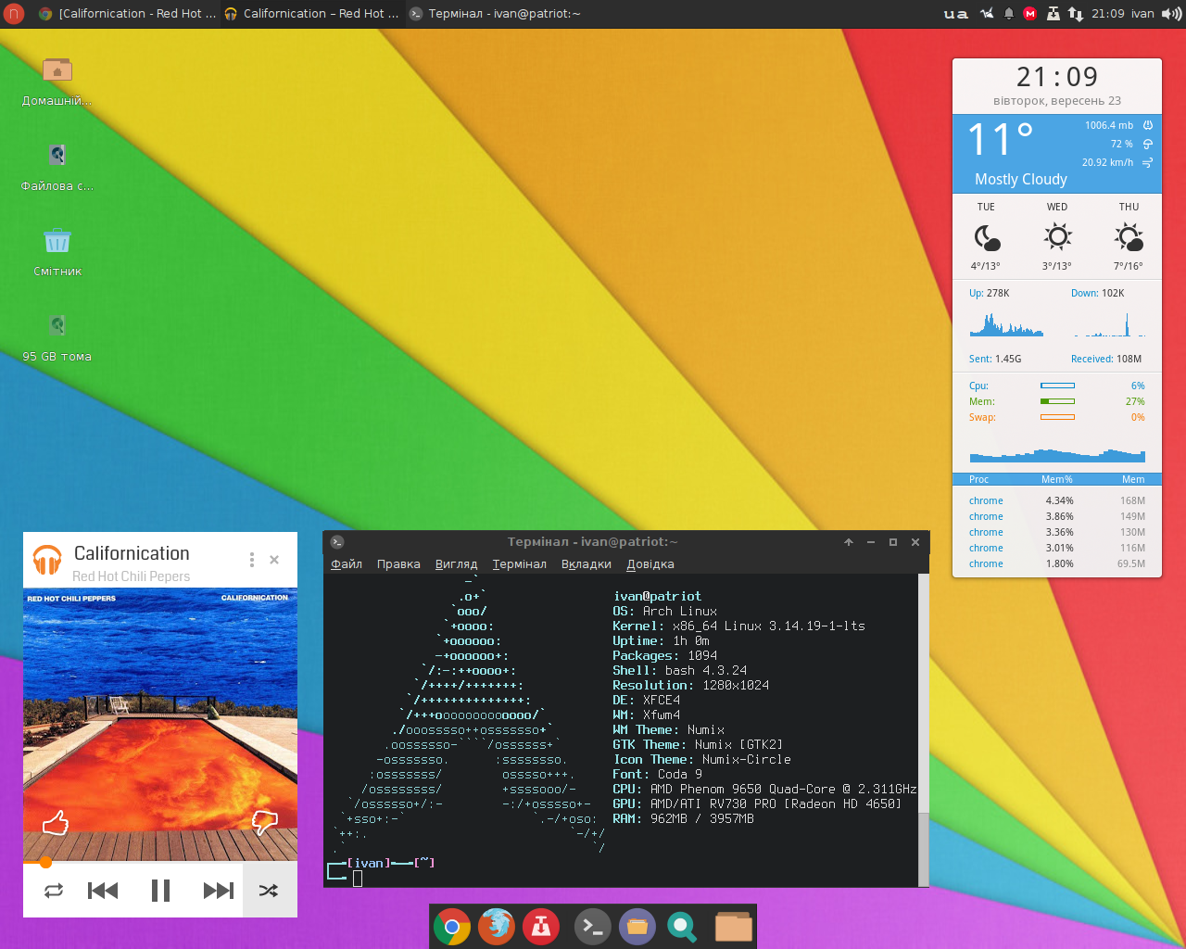Click the orange song progress slider handle
The width and height of the screenshot is (1186, 949).
(x=44, y=862)
